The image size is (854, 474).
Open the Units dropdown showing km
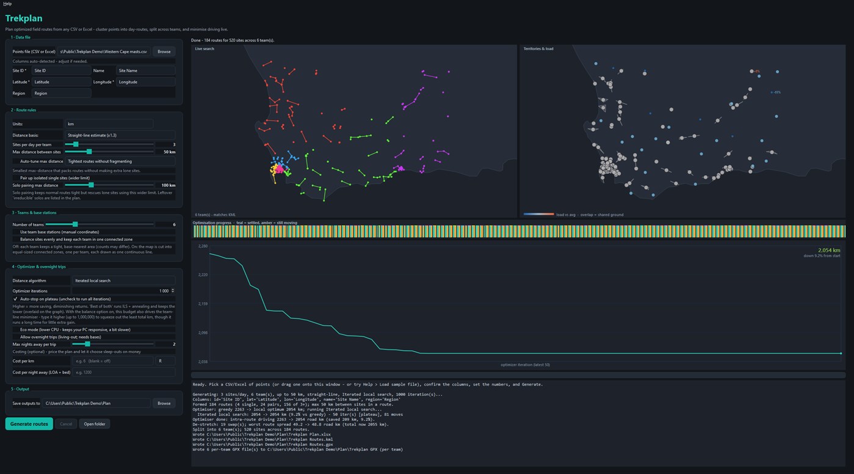109,124
